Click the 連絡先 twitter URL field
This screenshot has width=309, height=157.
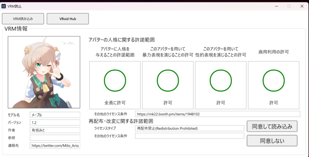(x=55, y=145)
